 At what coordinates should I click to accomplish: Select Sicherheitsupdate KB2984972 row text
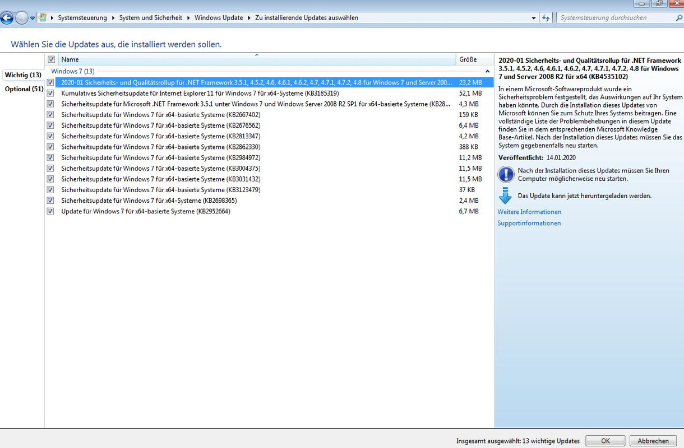(161, 158)
